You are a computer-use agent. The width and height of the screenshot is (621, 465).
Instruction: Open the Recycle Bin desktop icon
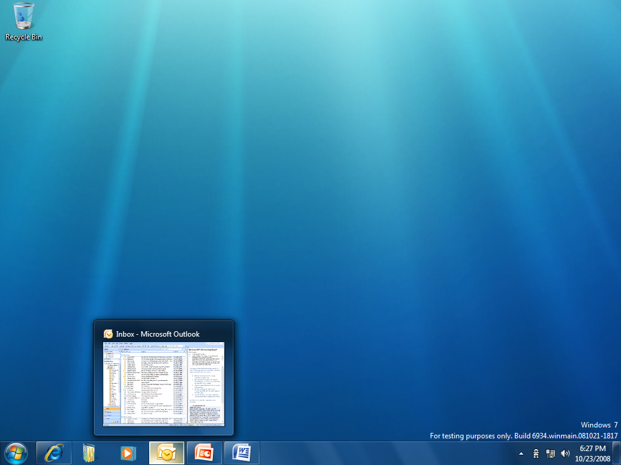point(24,16)
